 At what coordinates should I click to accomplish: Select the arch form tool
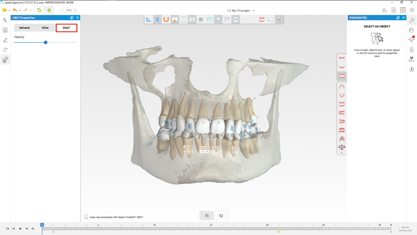tap(166, 19)
